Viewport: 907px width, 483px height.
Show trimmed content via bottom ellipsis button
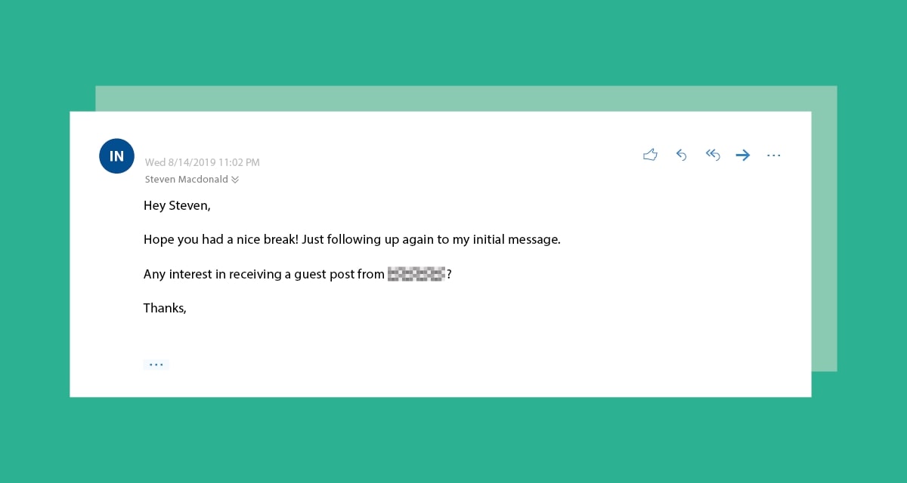tap(156, 365)
